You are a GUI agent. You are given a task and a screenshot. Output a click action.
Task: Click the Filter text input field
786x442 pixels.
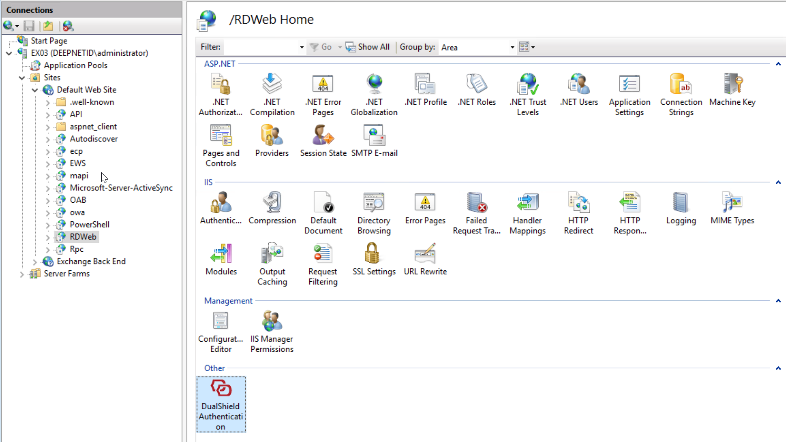click(x=261, y=47)
